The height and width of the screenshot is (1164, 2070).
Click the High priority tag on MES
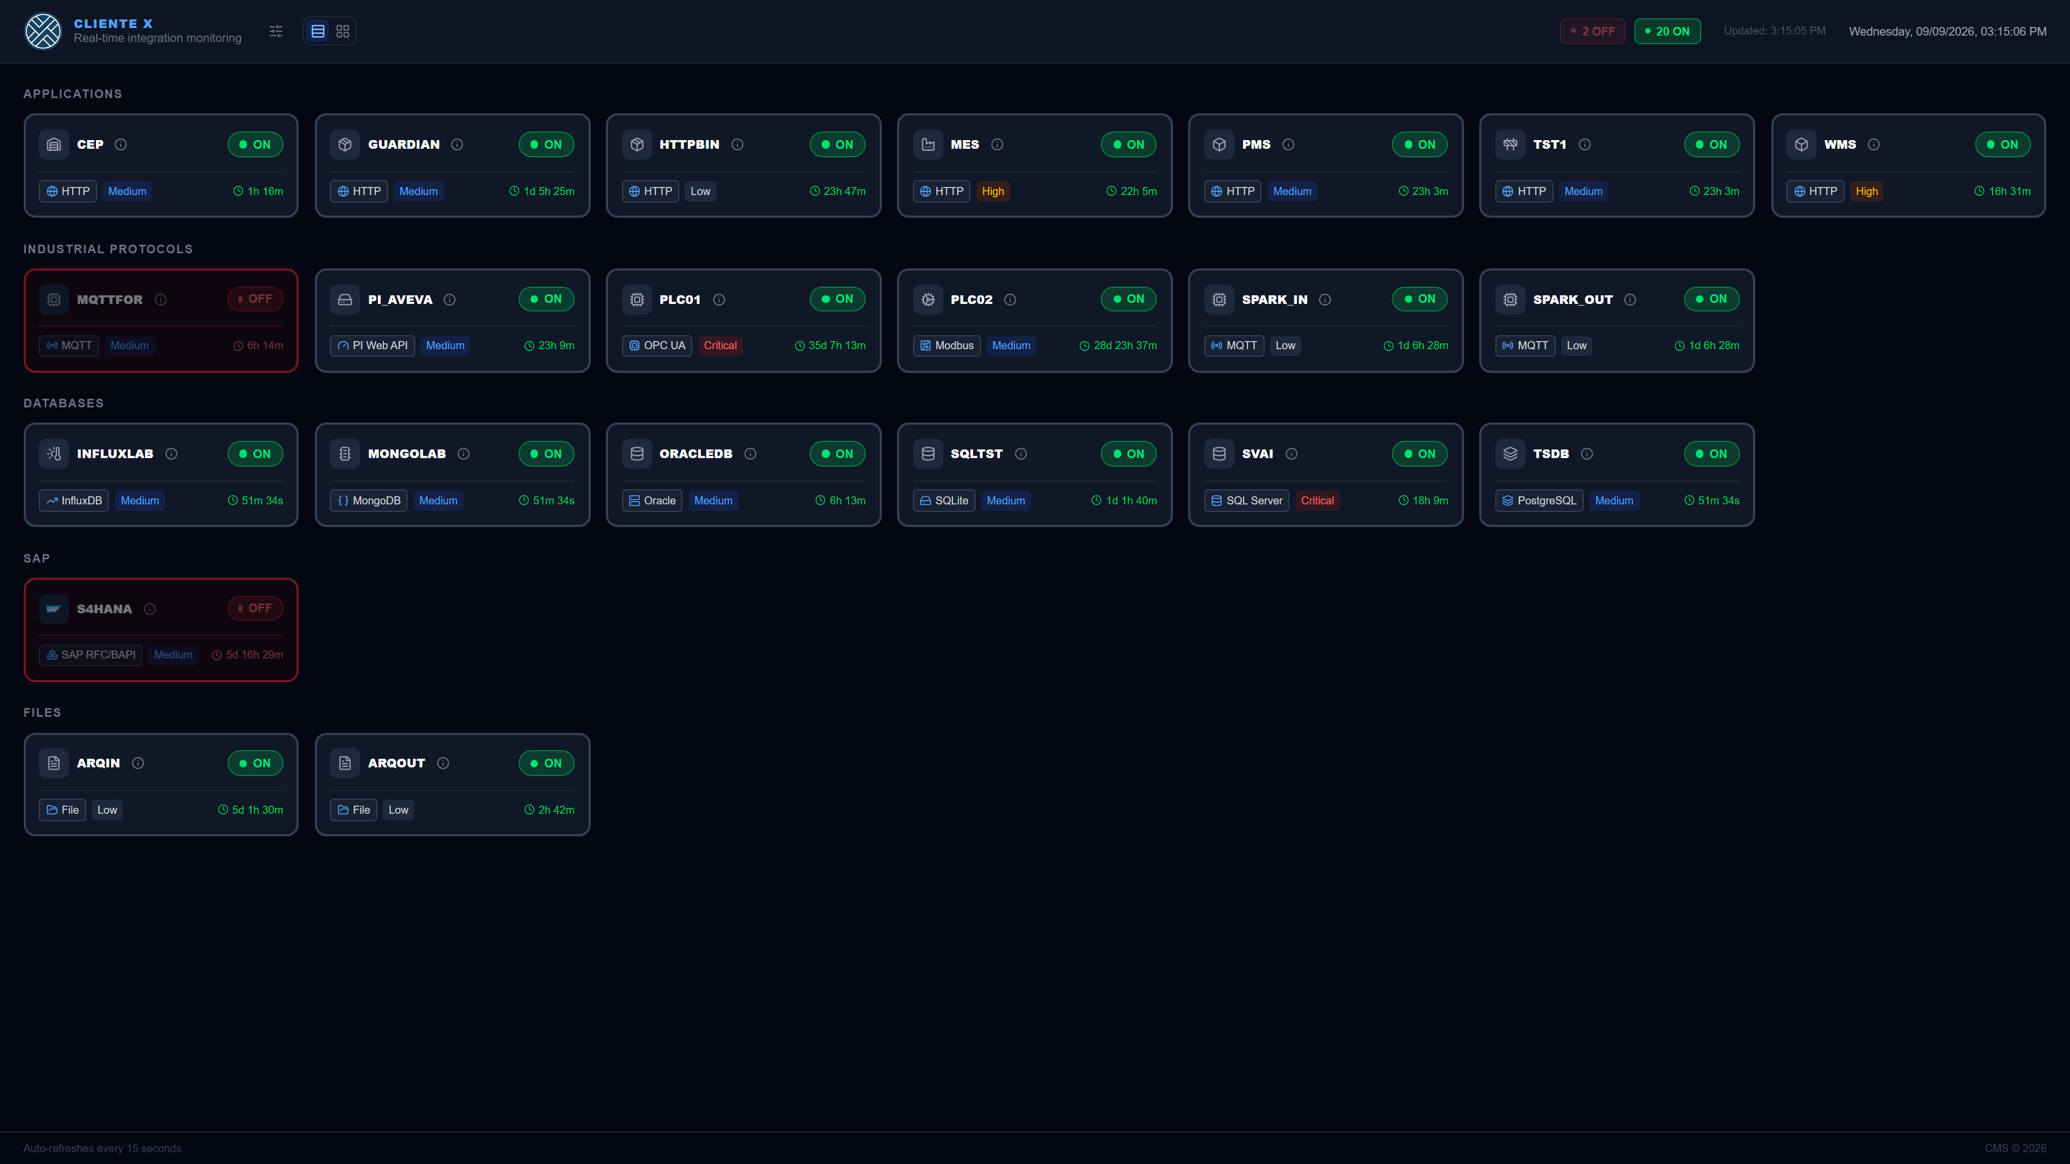[x=993, y=191]
